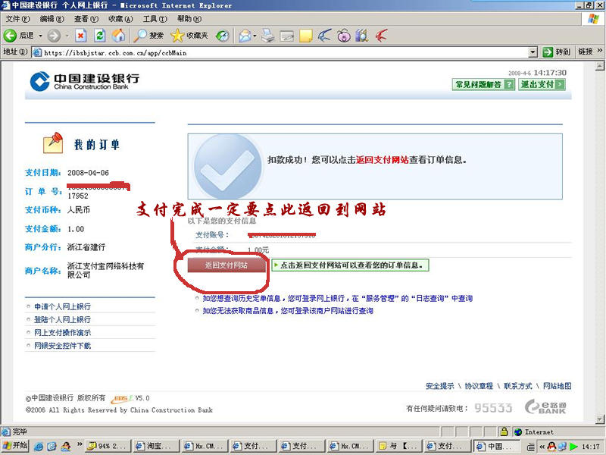The height and width of the screenshot is (455, 606).
Task: Print the page with the printer icon
Action: coord(267,36)
